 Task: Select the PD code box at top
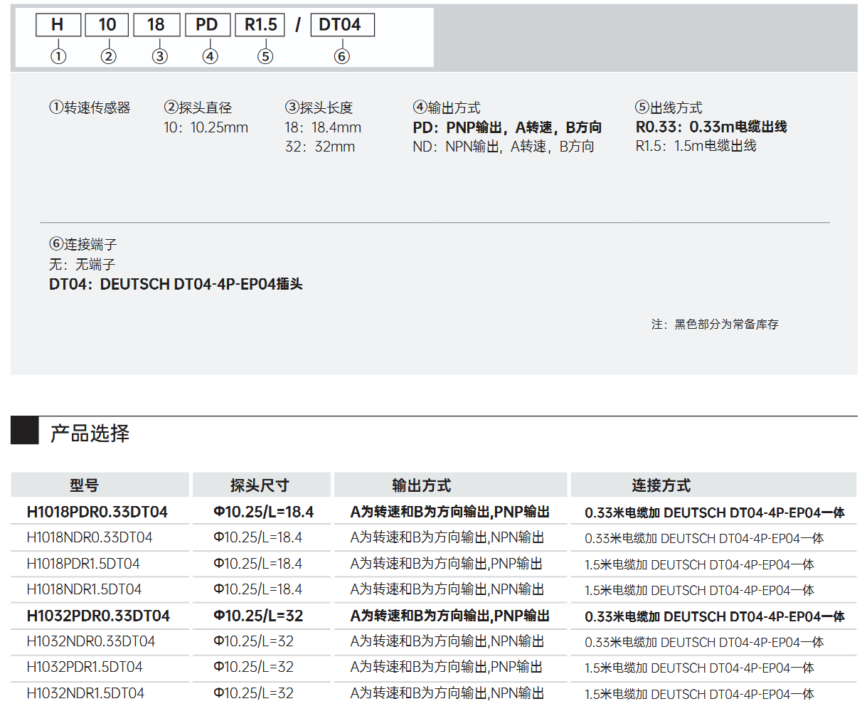(207, 25)
